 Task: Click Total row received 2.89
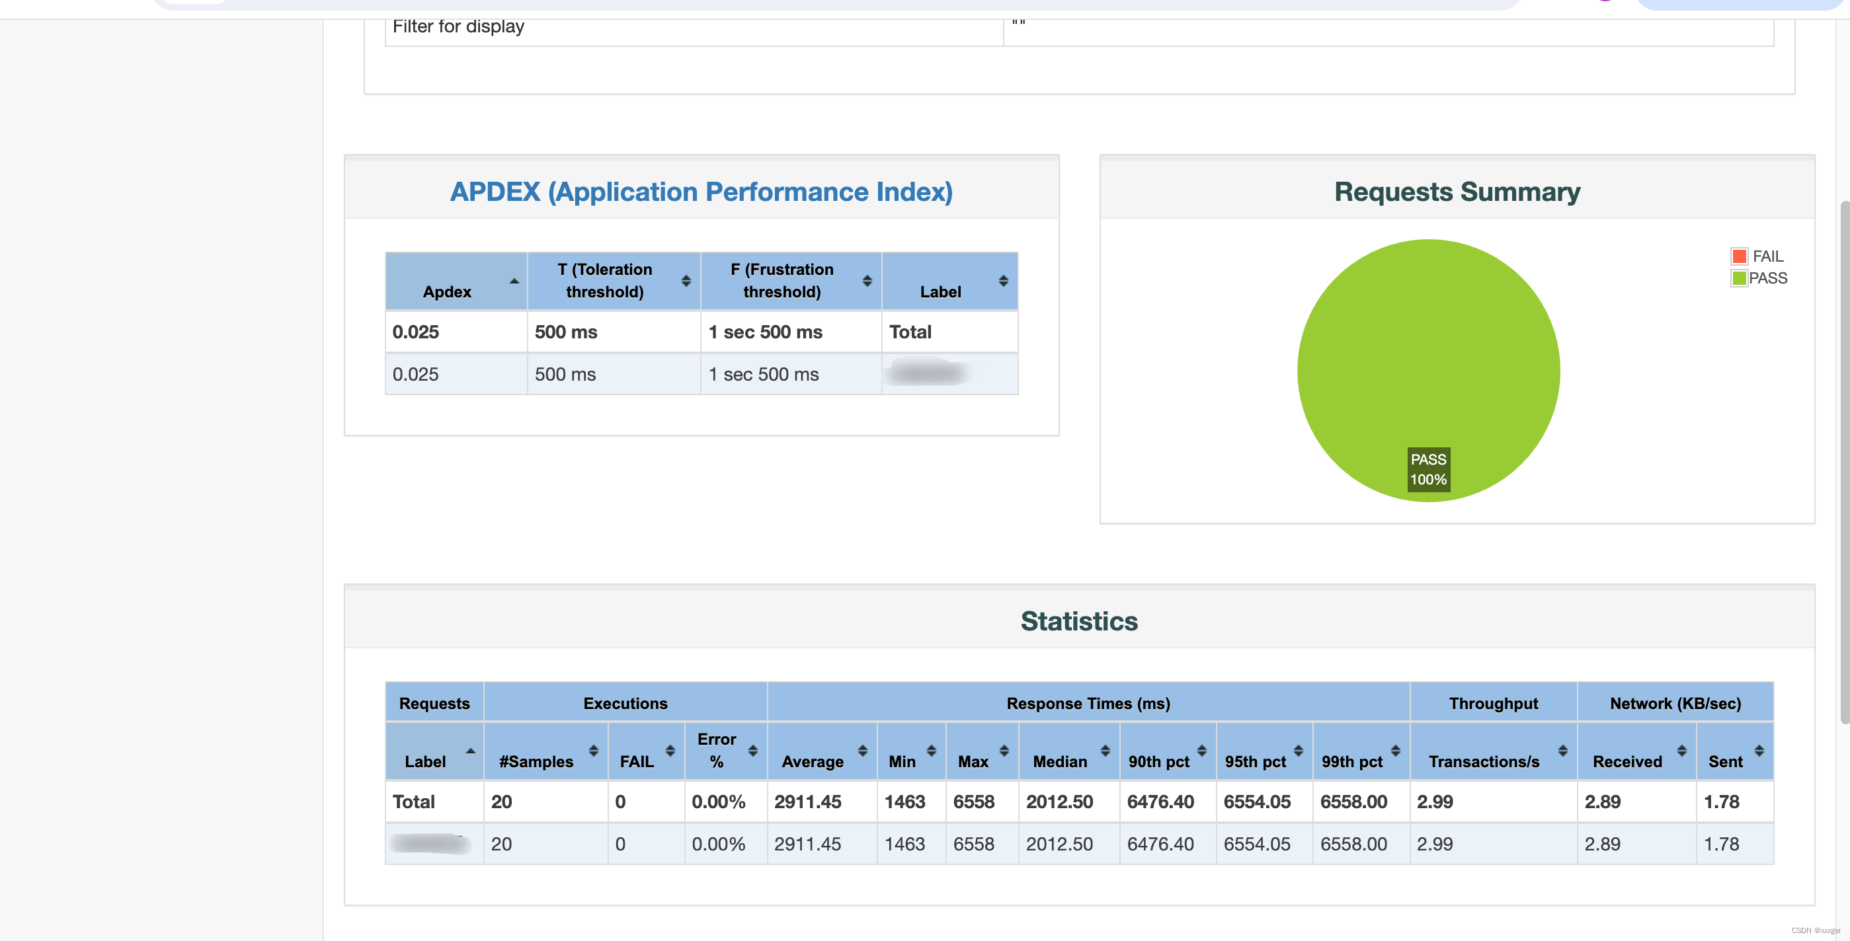1603,801
